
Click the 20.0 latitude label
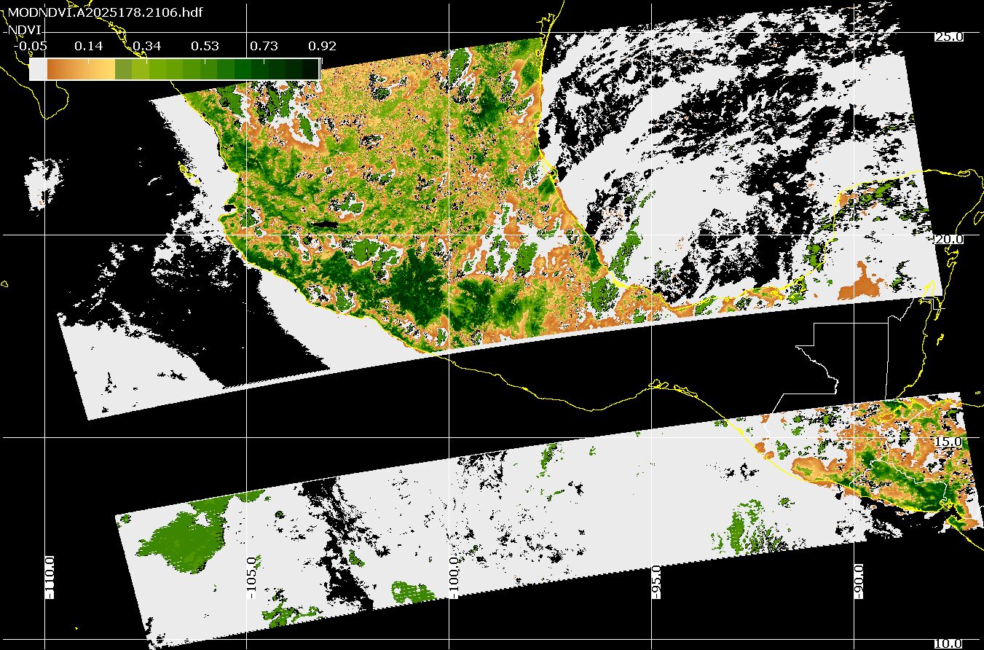[x=948, y=239]
